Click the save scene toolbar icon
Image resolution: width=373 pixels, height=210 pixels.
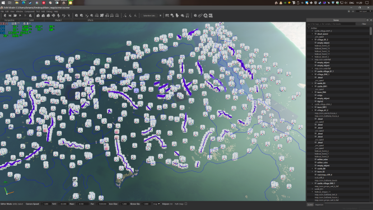(x=10, y=16)
